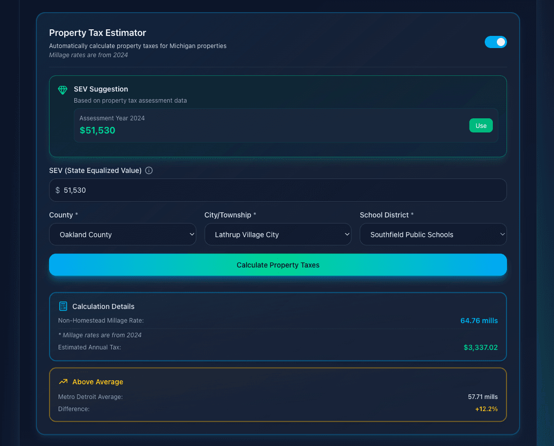Open the Southfield Public Schools dropdown
The height and width of the screenshot is (446, 554).
click(x=433, y=235)
